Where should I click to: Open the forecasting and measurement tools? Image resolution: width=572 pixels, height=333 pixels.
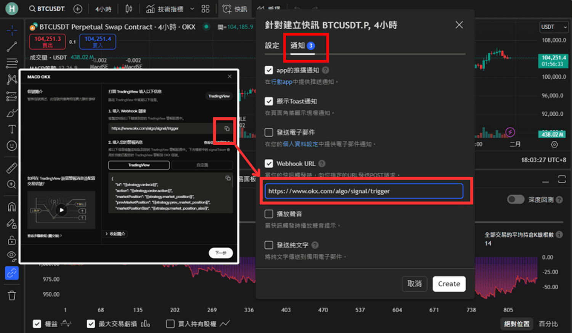pyautogui.click(x=12, y=96)
